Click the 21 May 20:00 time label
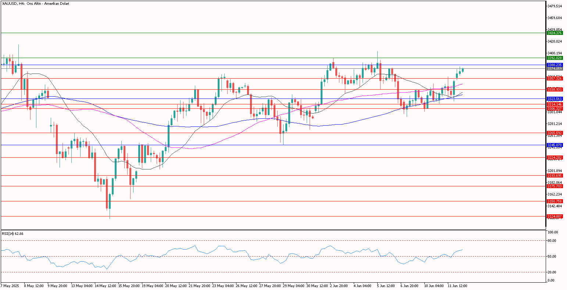Screen dimensions: 567x290 click(199, 286)
